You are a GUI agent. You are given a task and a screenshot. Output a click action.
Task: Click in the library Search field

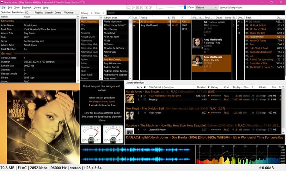(193, 13)
